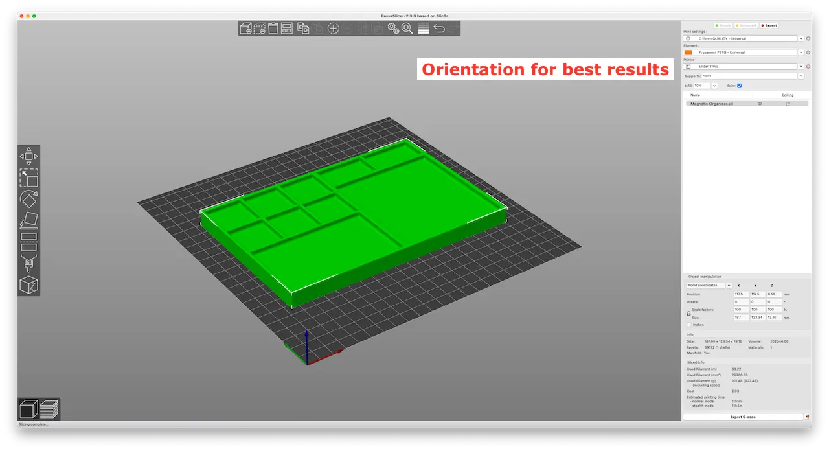This screenshot has height=451, width=829.
Task: Select the Scale tool in left toolbar
Action: click(28, 178)
